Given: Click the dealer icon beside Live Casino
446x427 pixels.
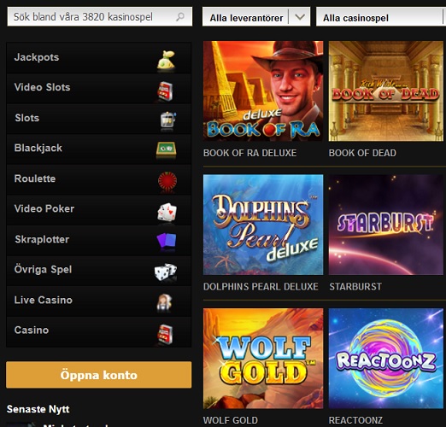Looking at the screenshot, I should (x=165, y=302).
